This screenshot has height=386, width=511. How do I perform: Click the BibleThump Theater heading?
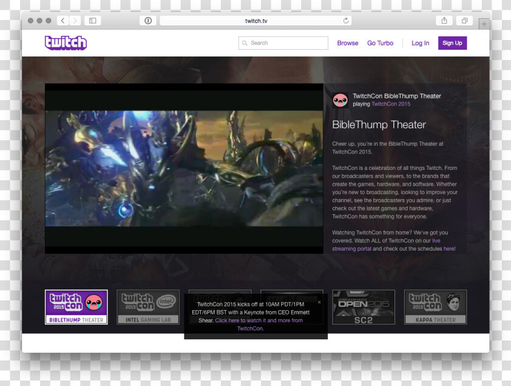(379, 124)
